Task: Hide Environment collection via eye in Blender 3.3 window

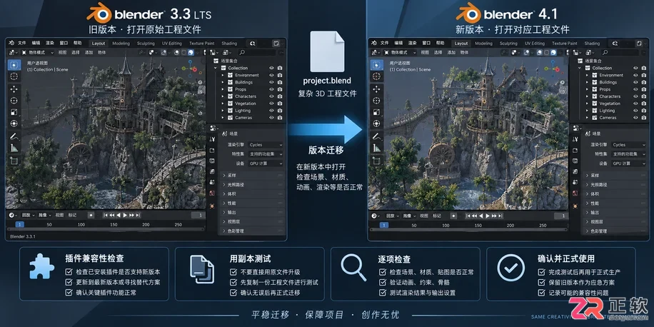Action: (x=271, y=75)
